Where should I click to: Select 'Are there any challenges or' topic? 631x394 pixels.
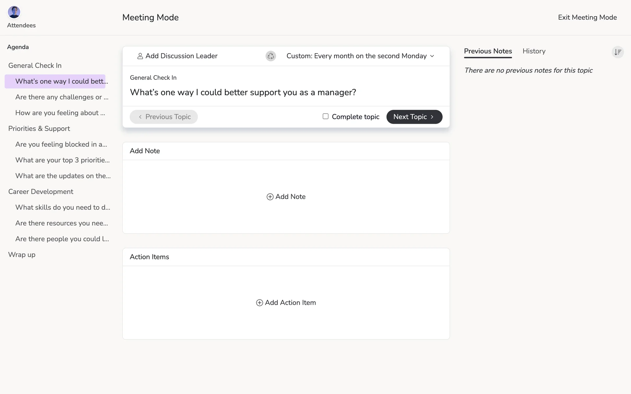point(62,97)
